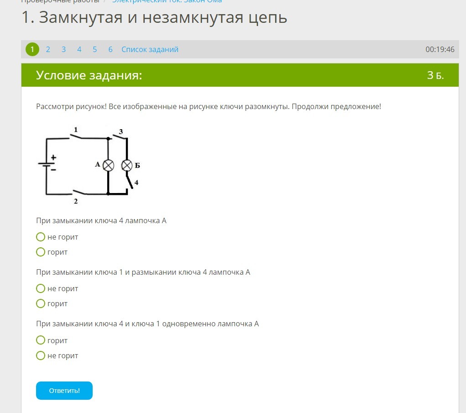Click the battery symbol in the circuit

click(x=47, y=164)
